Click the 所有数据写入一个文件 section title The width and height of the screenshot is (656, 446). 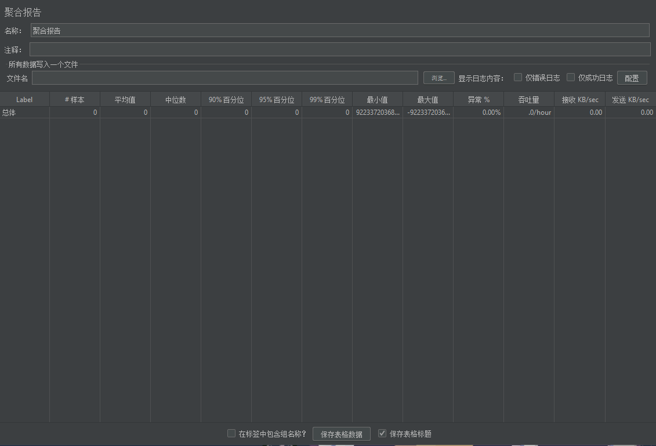[x=43, y=64]
